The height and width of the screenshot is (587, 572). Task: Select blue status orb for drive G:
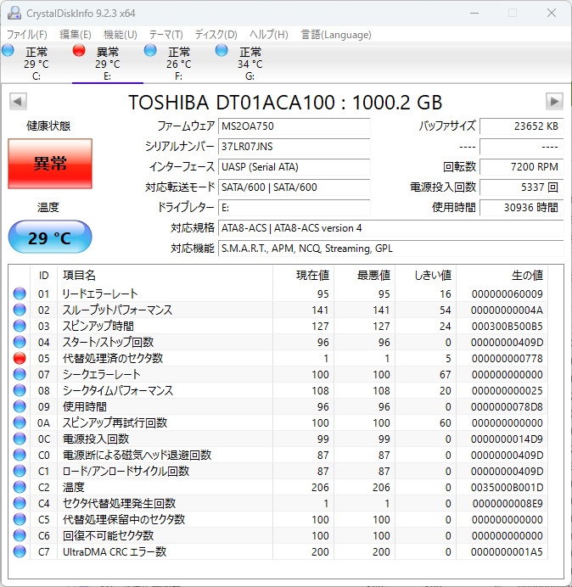tap(222, 50)
